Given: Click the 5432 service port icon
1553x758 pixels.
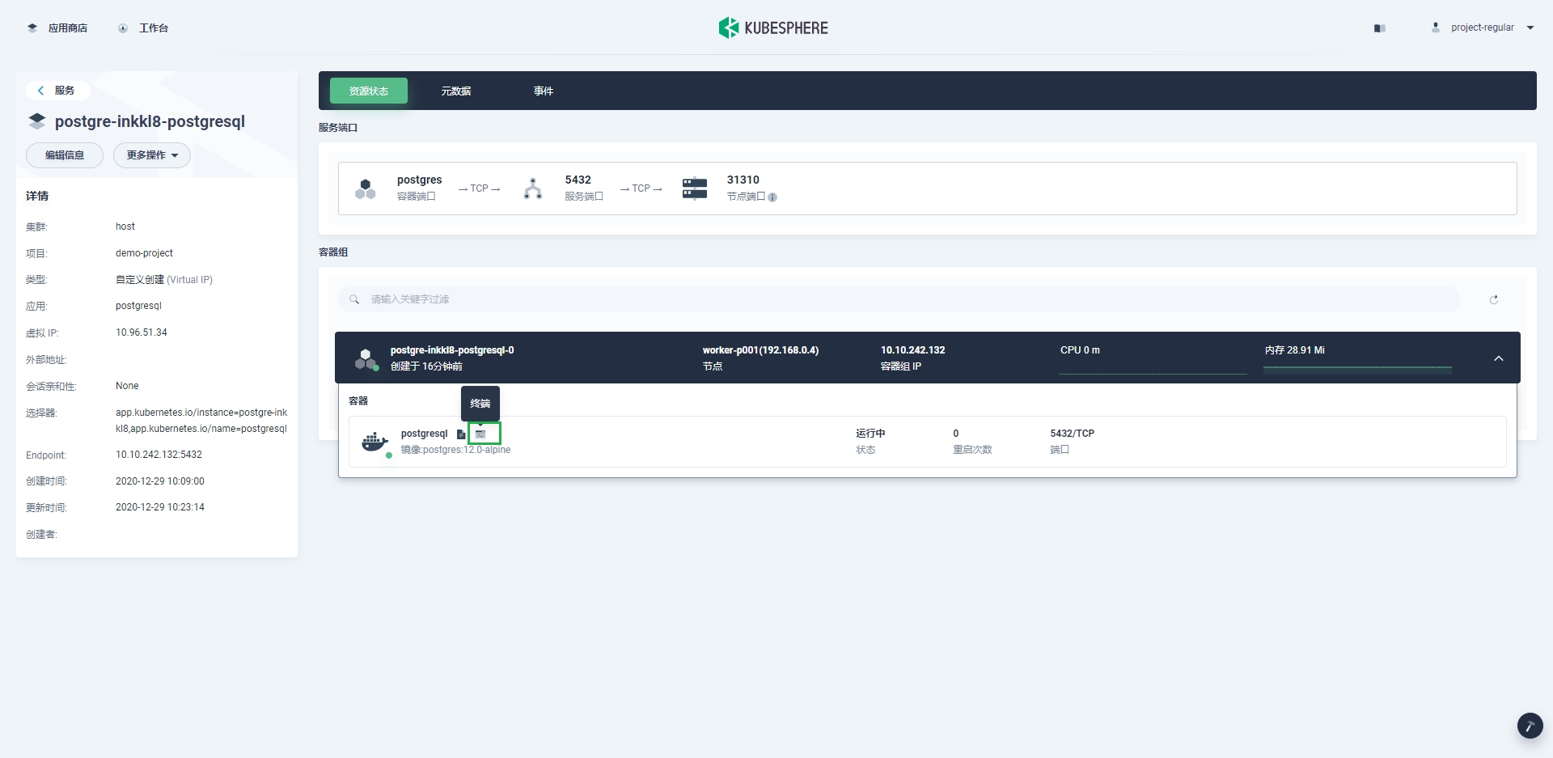Looking at the screenshot, I should click(533, 188).
